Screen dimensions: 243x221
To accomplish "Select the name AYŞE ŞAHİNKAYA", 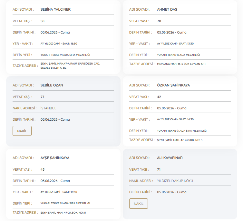I will click(55, 158).
